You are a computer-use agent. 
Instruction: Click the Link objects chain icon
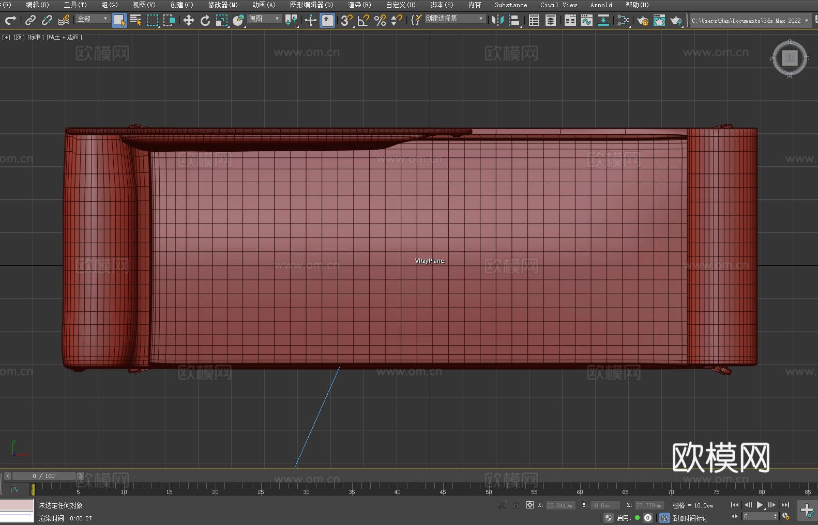click(x=31, y=20)
